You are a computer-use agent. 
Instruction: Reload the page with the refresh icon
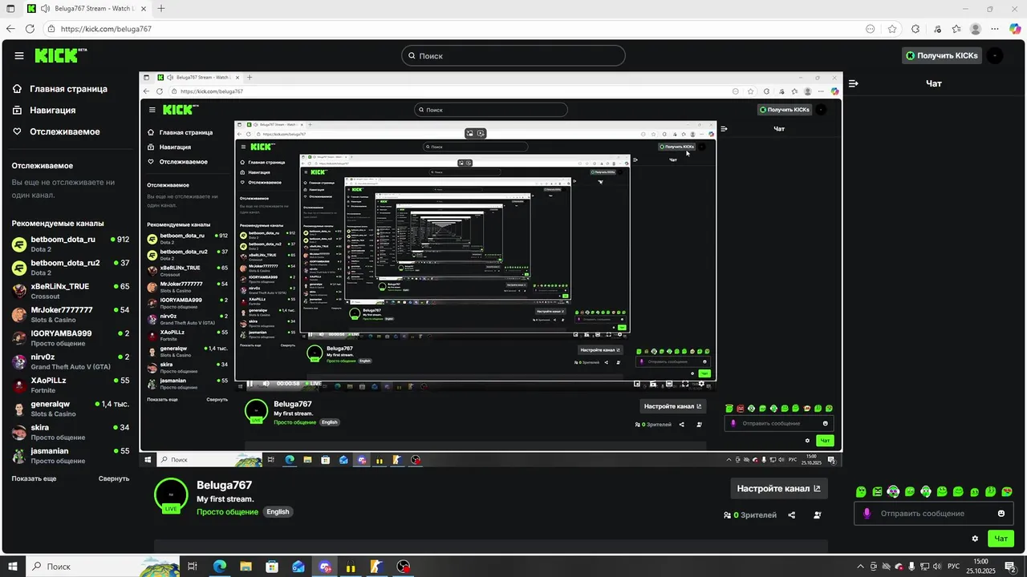click(30, 29)
